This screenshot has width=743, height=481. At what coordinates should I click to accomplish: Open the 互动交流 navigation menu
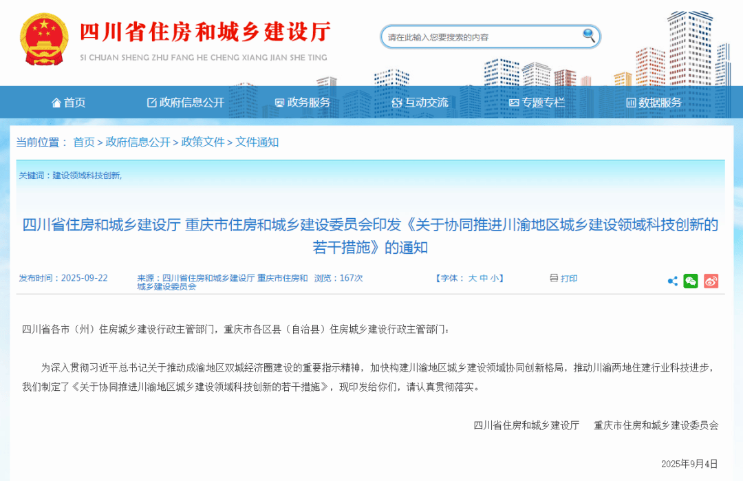(420, 103)
